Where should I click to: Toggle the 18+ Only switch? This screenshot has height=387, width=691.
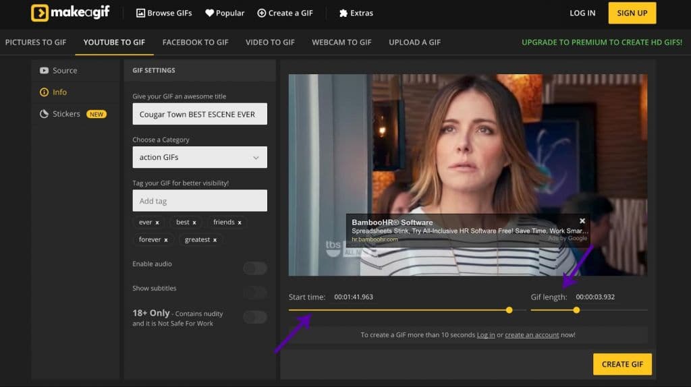255,317
